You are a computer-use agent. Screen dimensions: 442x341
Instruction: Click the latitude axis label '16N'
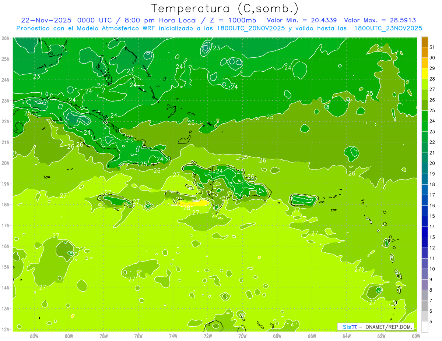click(6, 246)
